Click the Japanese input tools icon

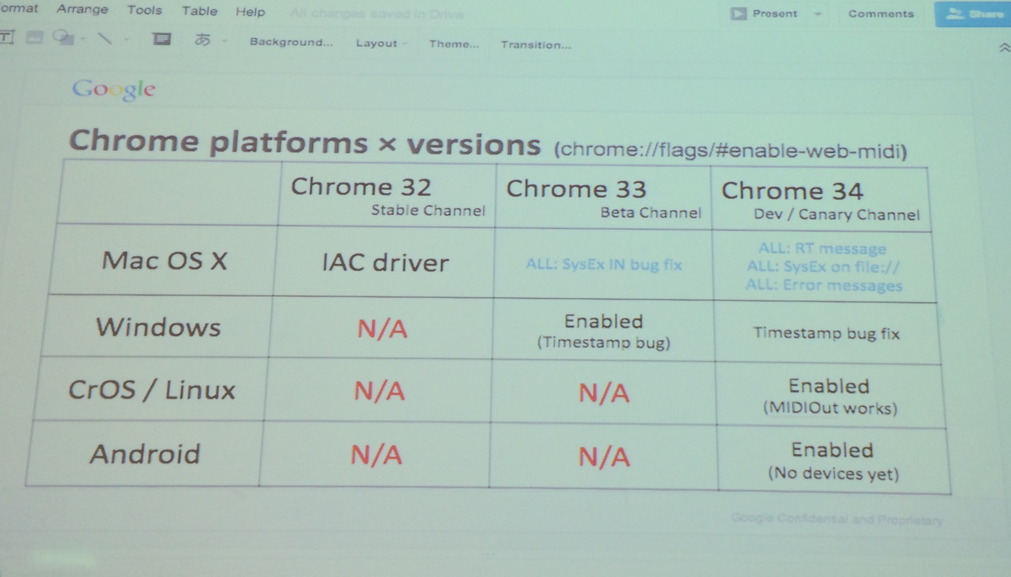(203, 40)
